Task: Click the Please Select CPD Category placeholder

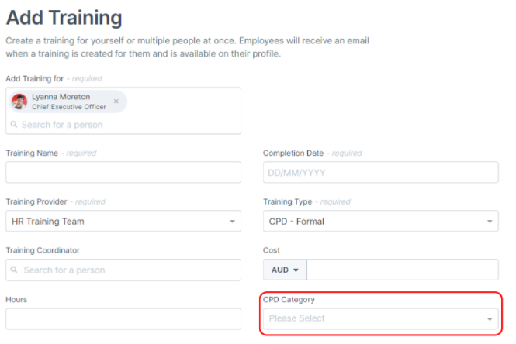Action: point(297,318)
